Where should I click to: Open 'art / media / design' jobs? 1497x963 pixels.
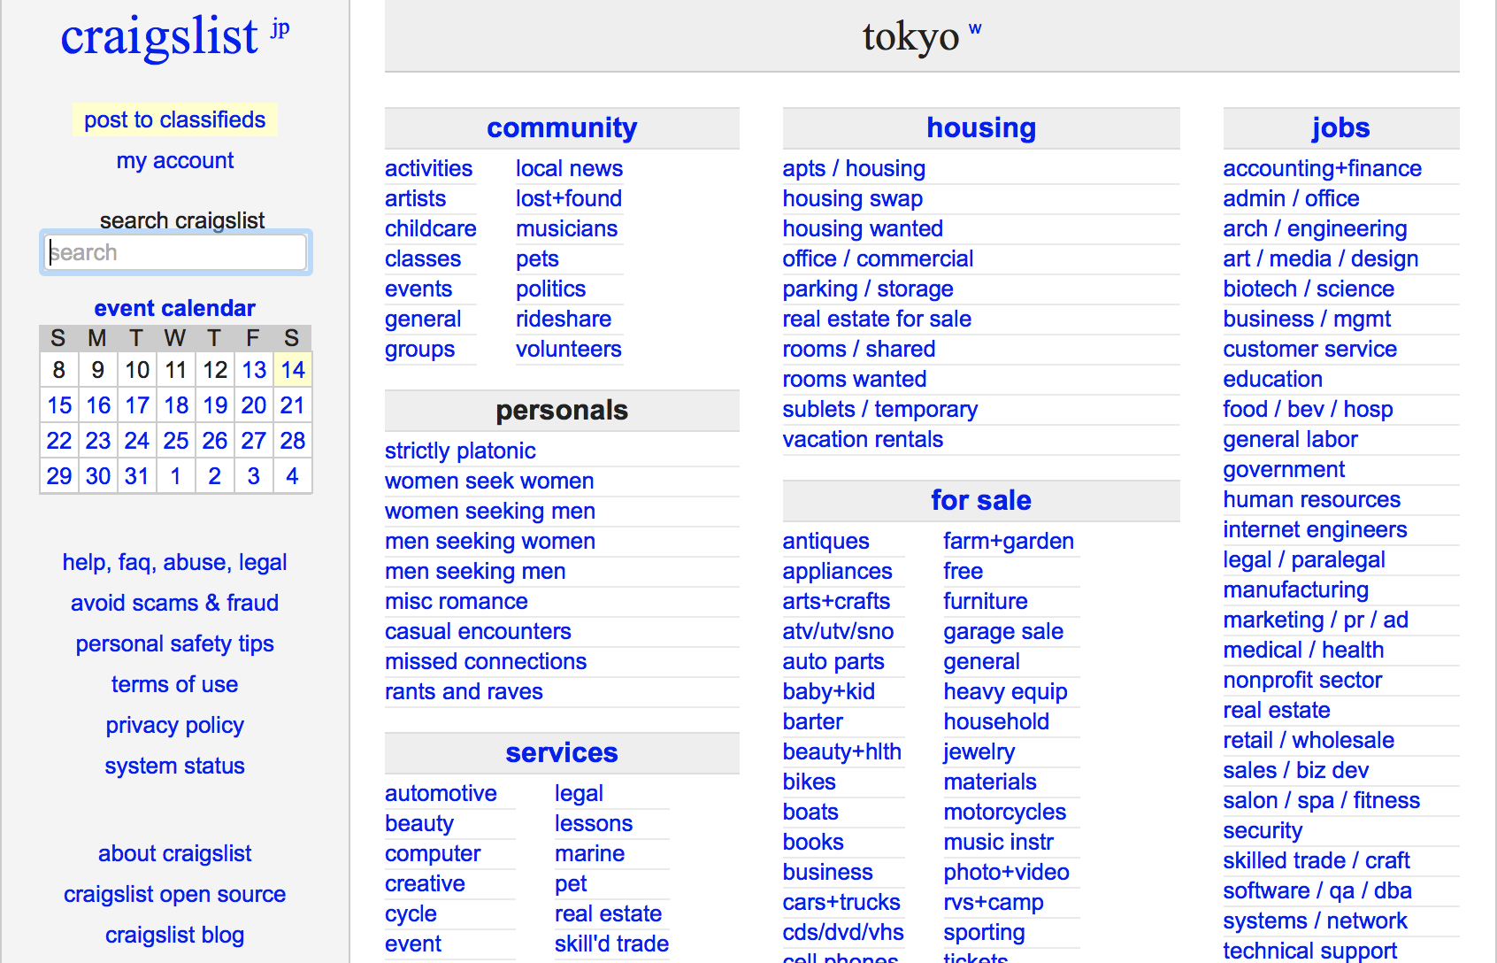(x=1320, y=258)
